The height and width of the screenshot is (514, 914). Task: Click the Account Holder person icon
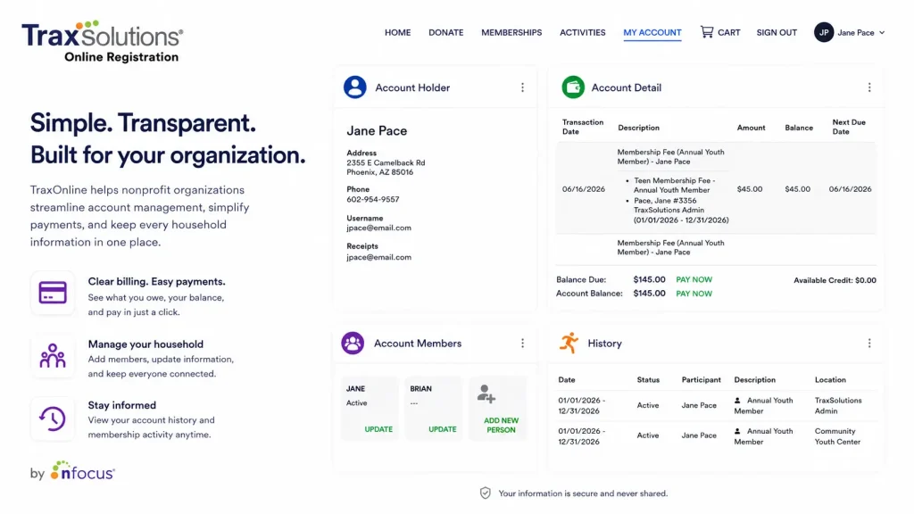[354, 87]
